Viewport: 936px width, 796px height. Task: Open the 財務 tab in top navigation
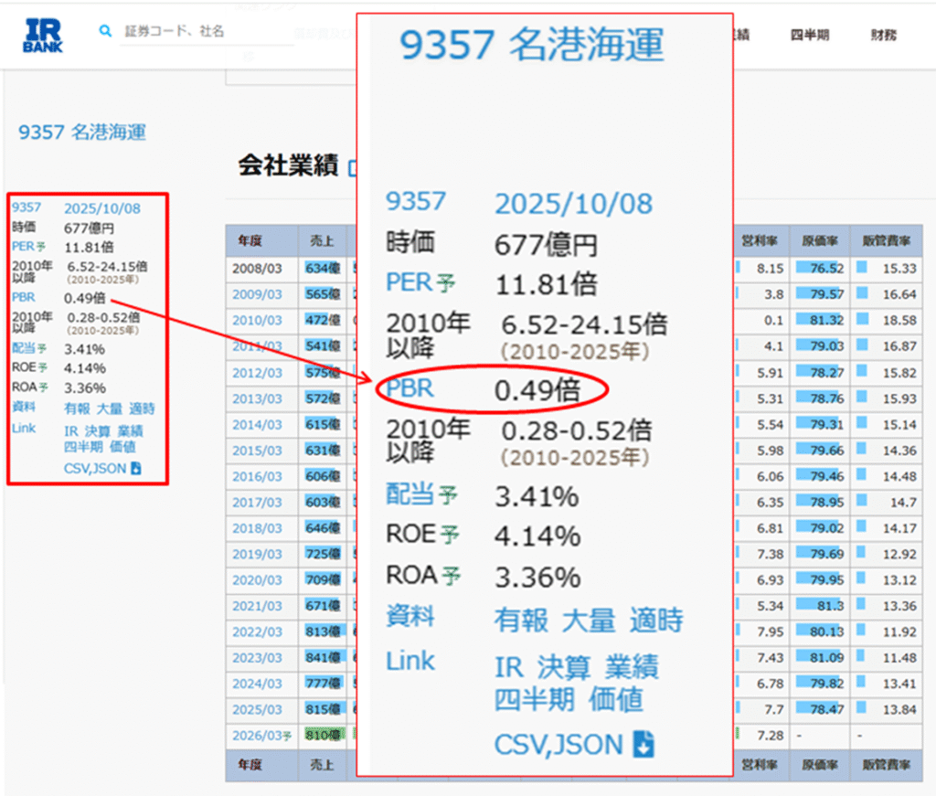883,36
